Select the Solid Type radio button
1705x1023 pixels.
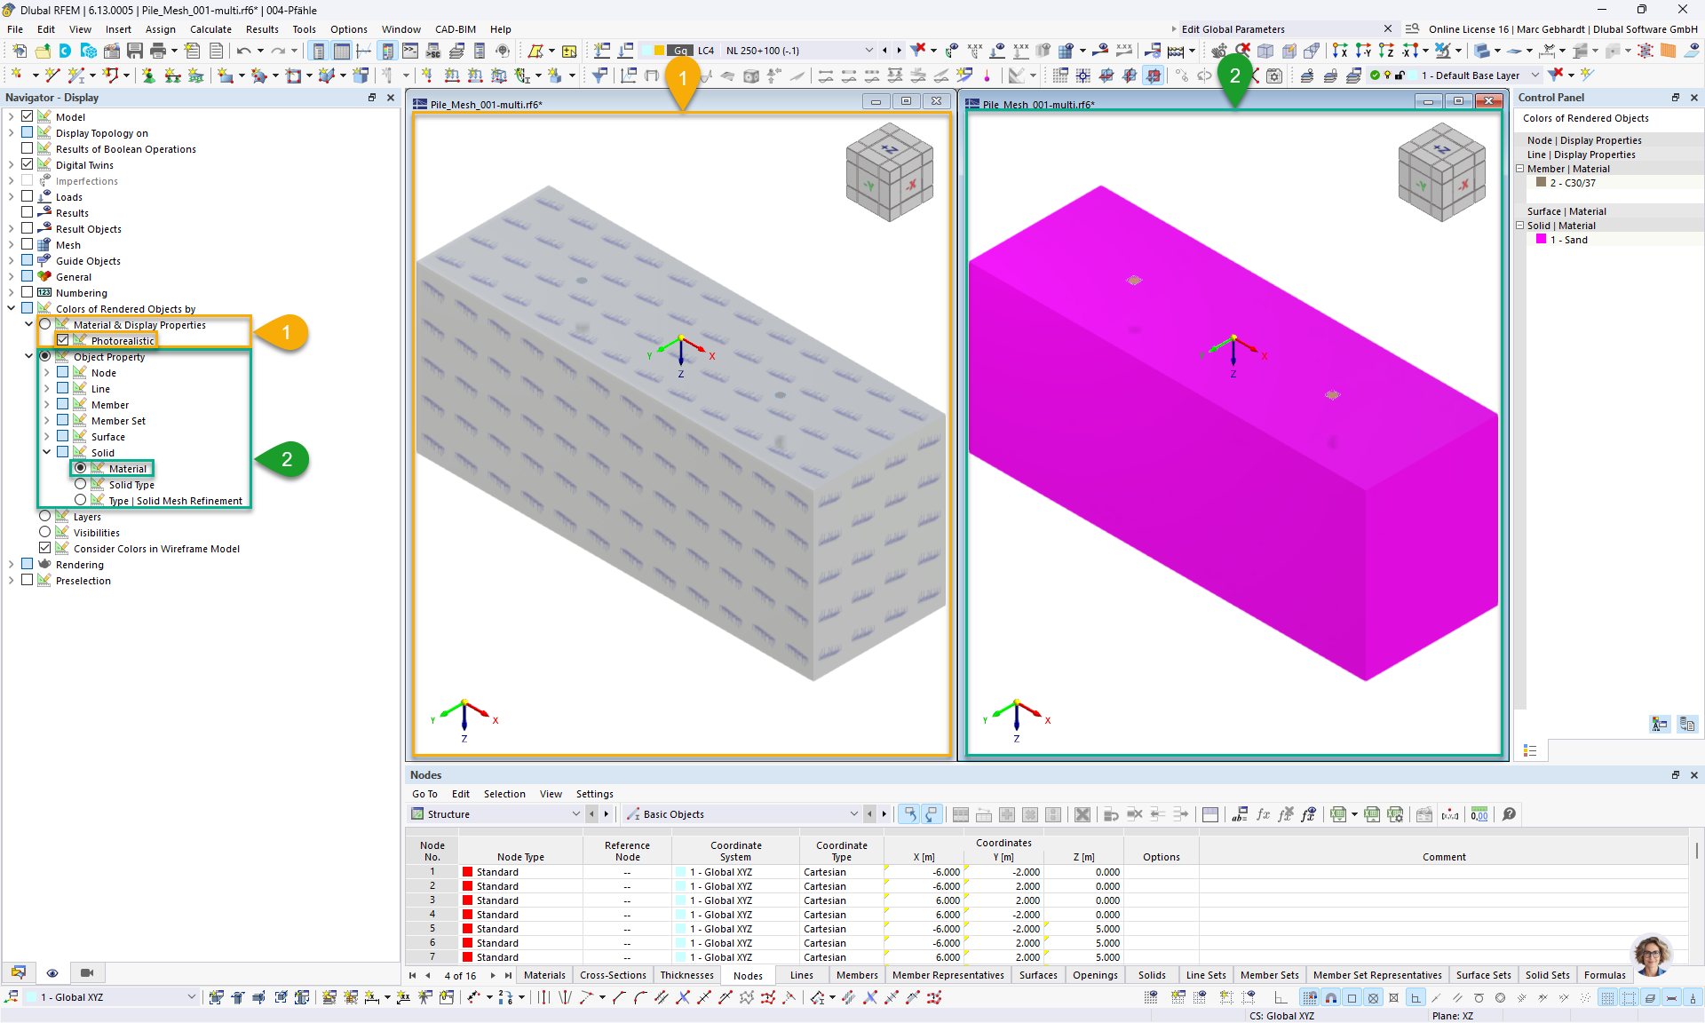coord(81,484)
